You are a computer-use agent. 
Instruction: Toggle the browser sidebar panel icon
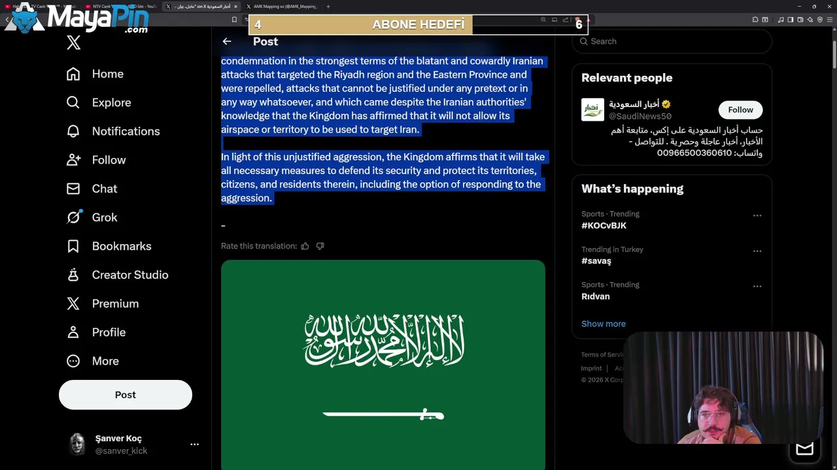tap(791, 20)
